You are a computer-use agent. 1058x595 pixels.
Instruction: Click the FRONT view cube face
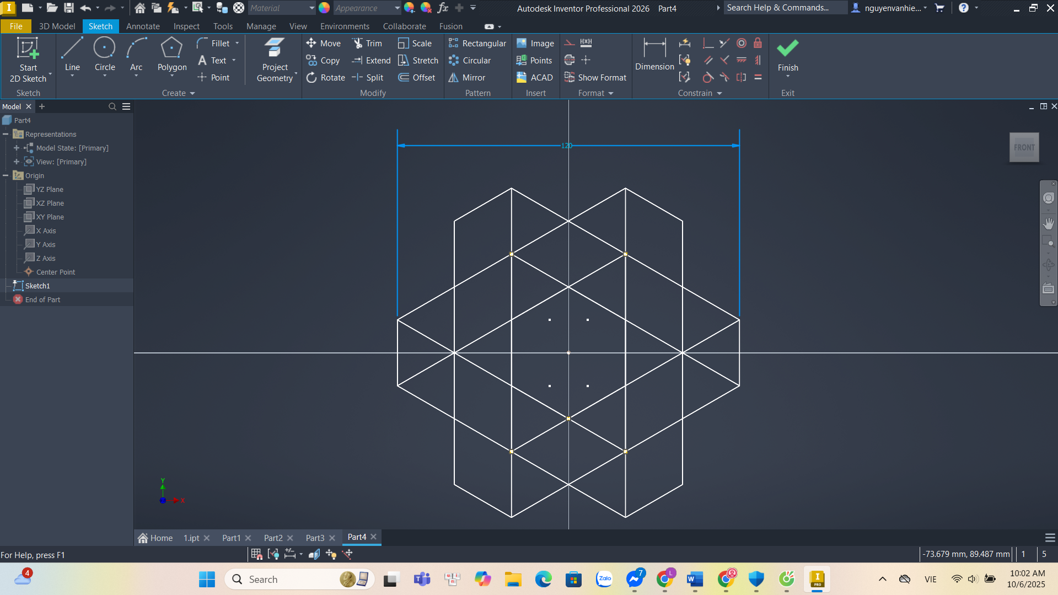(x=1024, y=147)
